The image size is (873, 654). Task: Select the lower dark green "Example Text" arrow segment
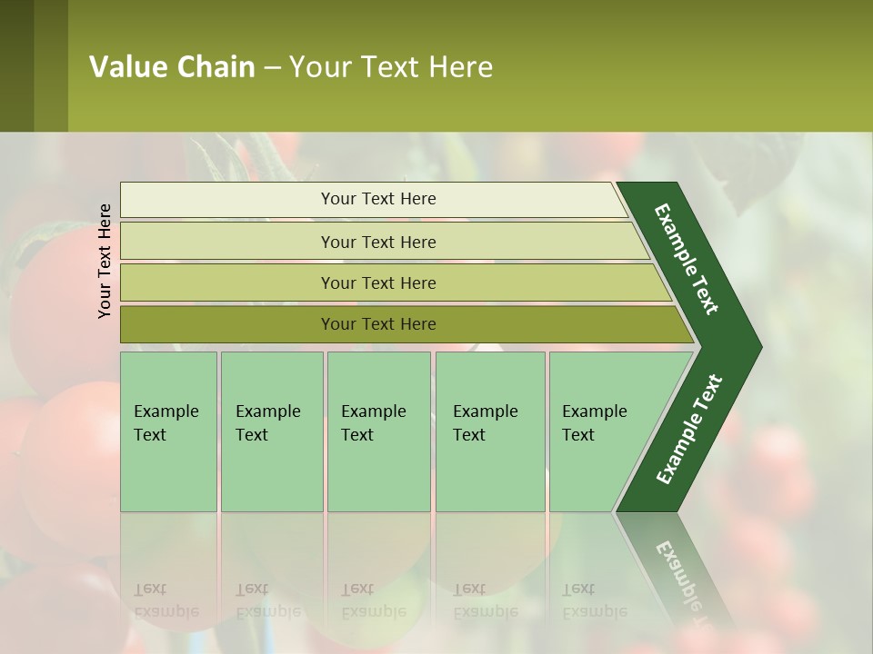coord(689,430)
